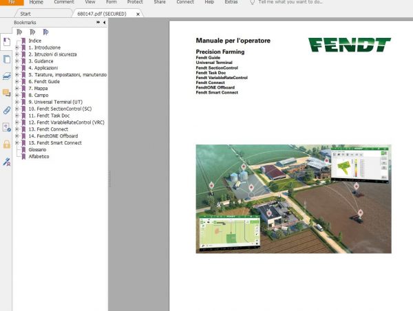The image size is (413, 311).
Task: Switch to the Connect ribbon tab
Action: tap(185, 2)
